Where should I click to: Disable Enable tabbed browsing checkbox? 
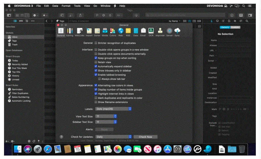pyautogui.click(x=96, y=75)
